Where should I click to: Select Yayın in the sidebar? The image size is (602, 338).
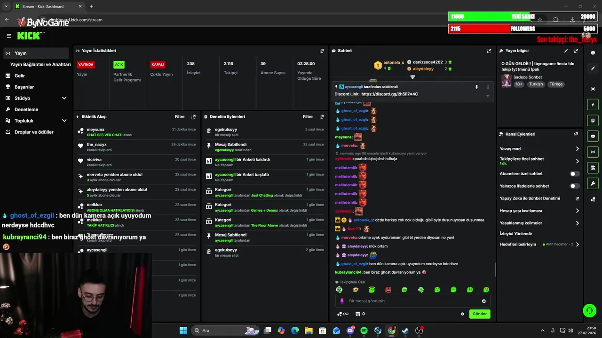point(36,53)
